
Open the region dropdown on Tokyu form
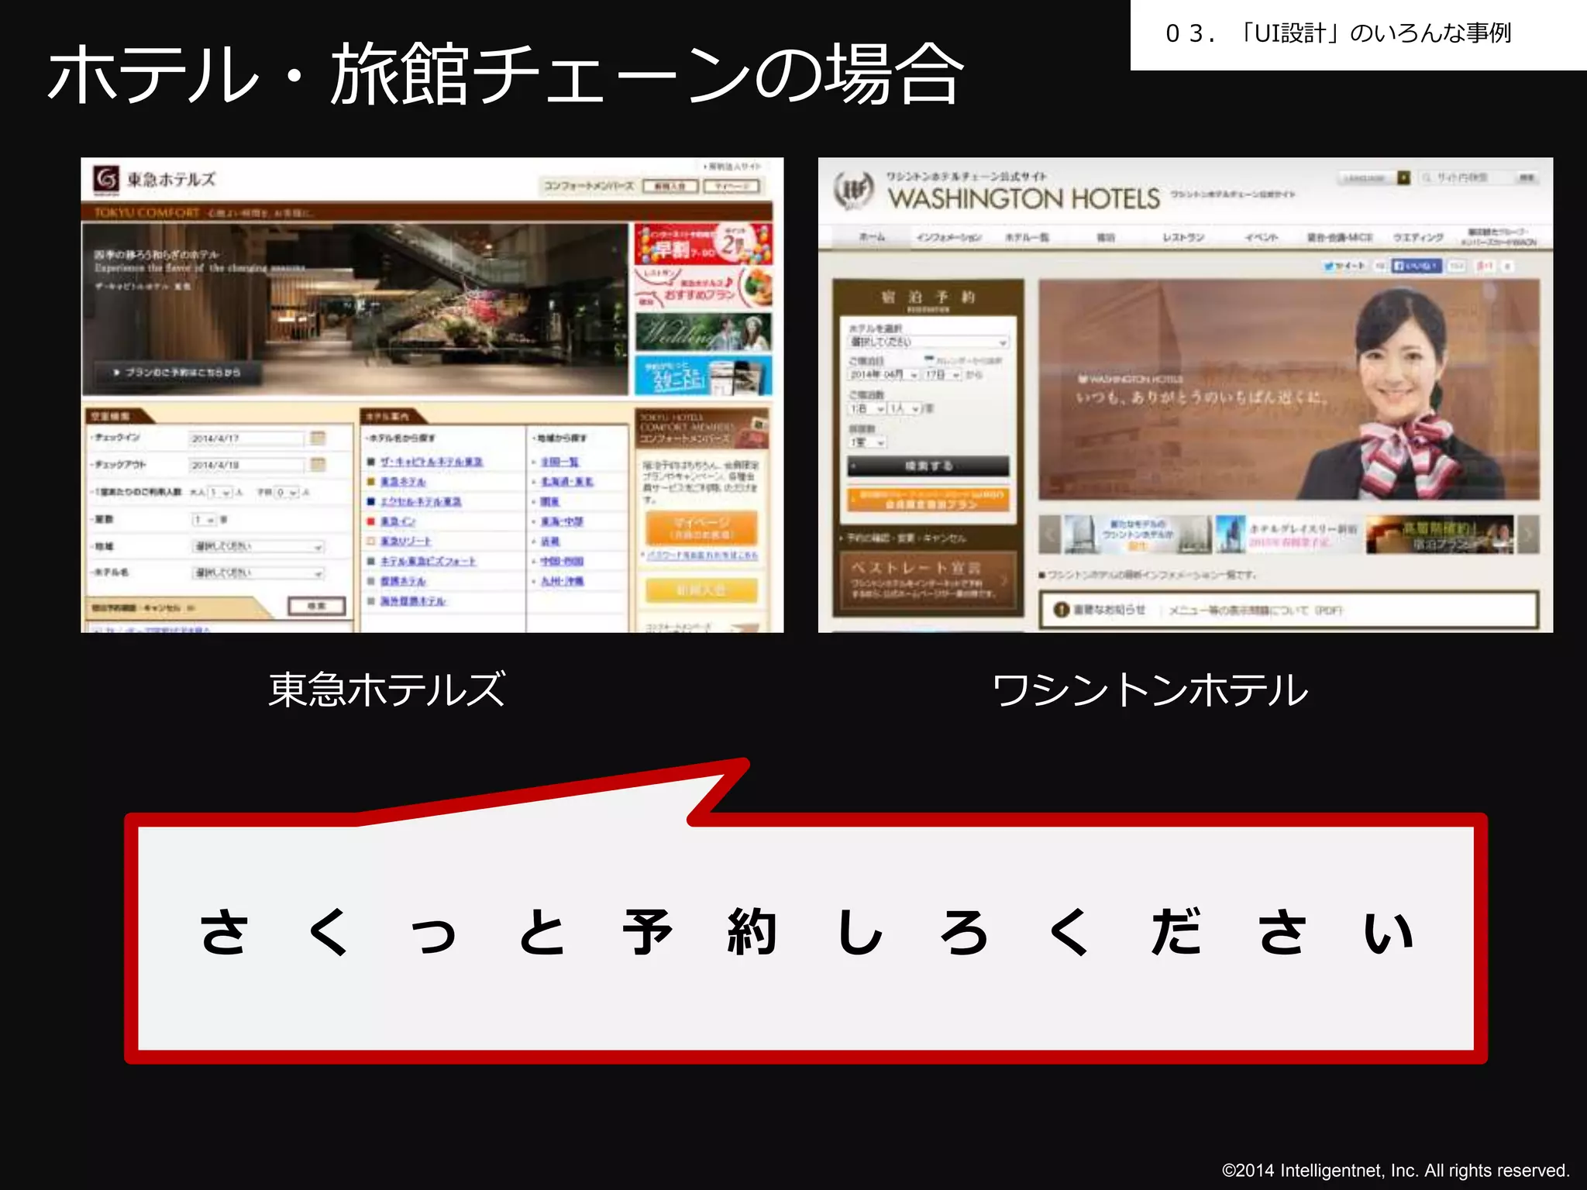point(258,547)
